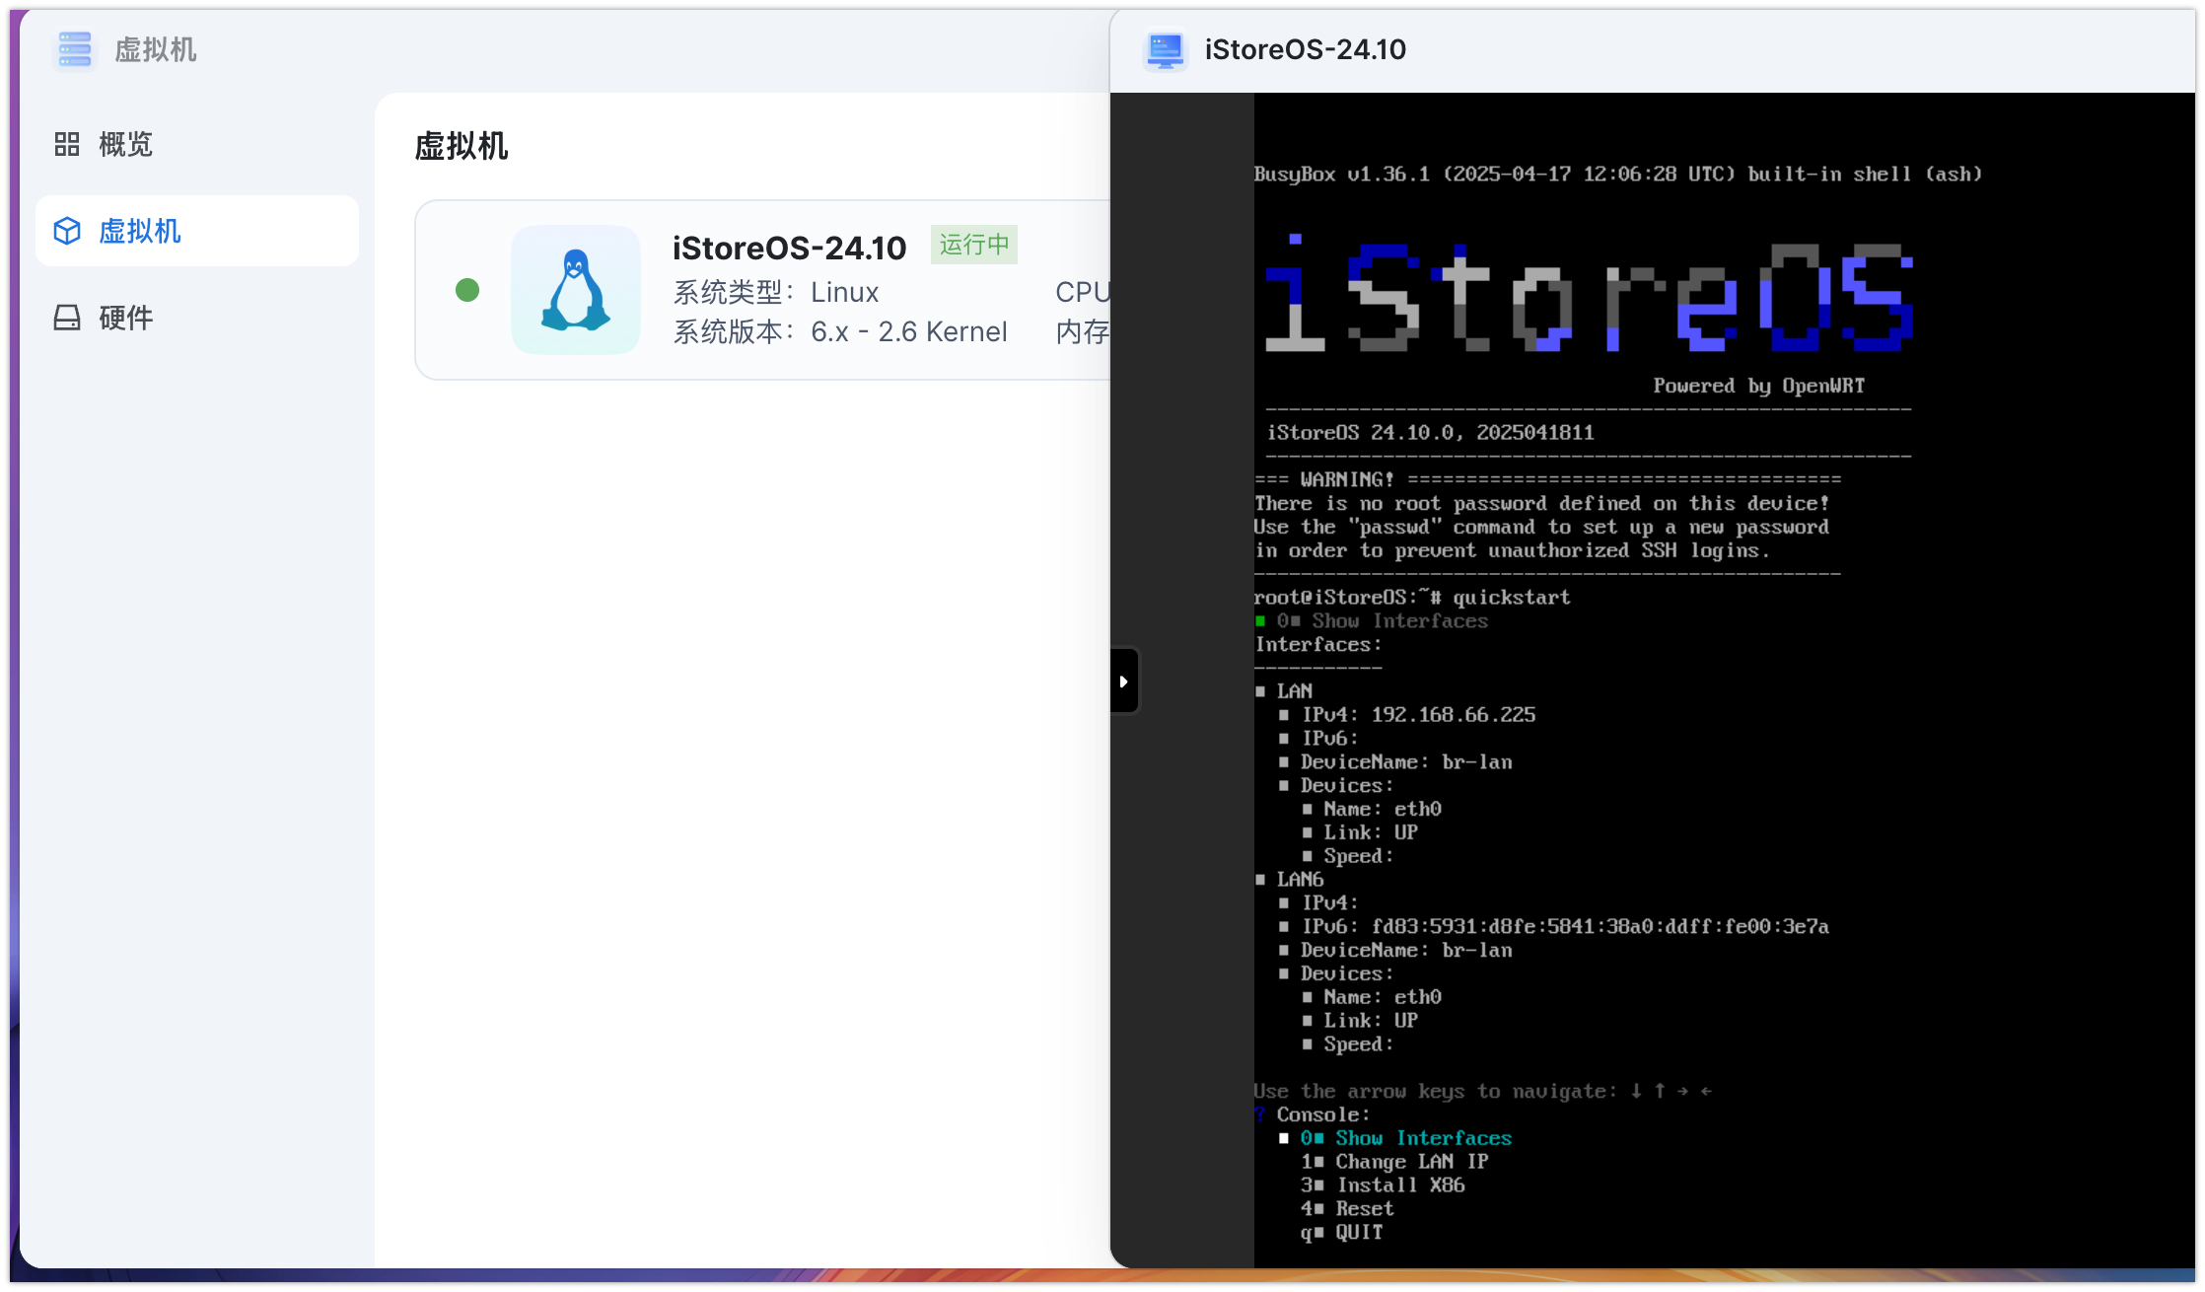The width and height of the screenshot is (2205, 1292).
Task: Click the 虚拟机 page heading
Action: (461, 146)
